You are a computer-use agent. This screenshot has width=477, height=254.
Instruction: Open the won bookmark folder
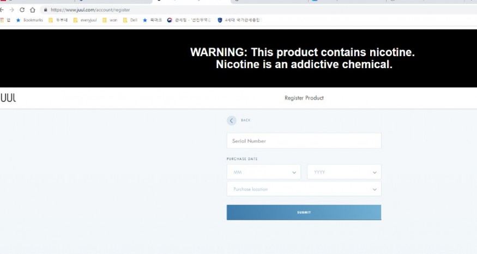110,20
